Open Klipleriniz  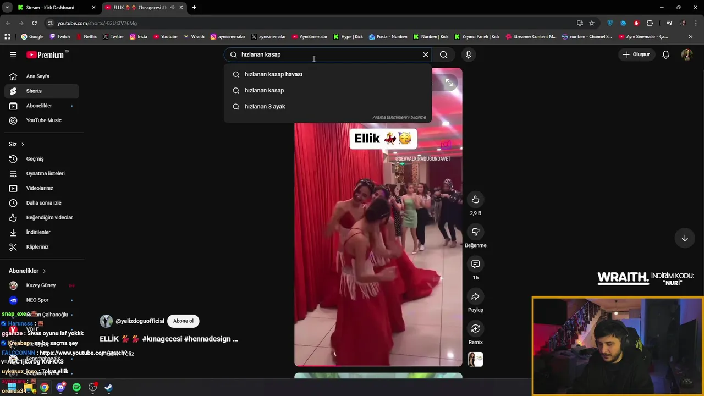[42, 247]
